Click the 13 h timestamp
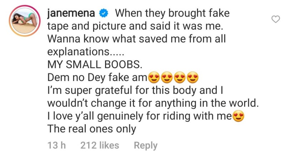The width and height of the screenshot is (296, 157). click(x=56, y=145)
